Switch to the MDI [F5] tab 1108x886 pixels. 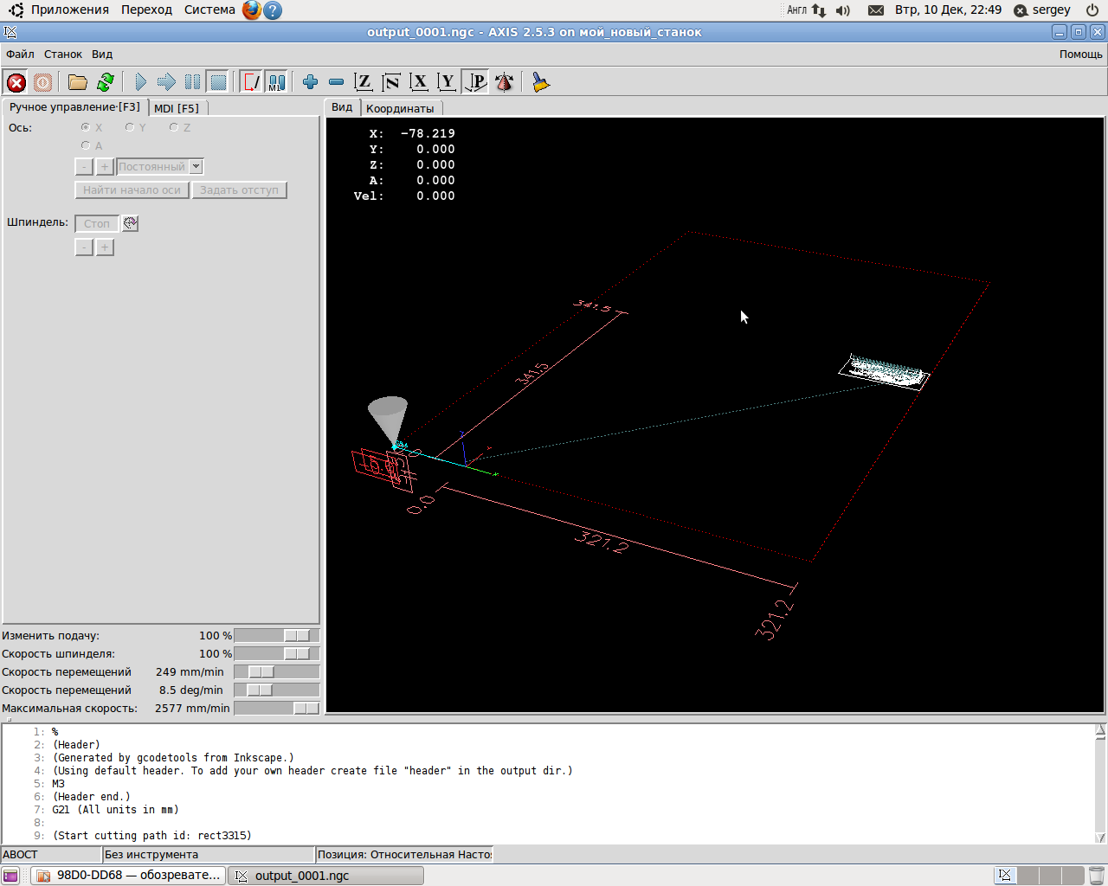[177, 108]
